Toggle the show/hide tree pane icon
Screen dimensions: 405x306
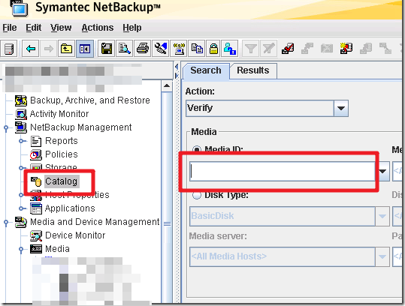coord(85,49)
